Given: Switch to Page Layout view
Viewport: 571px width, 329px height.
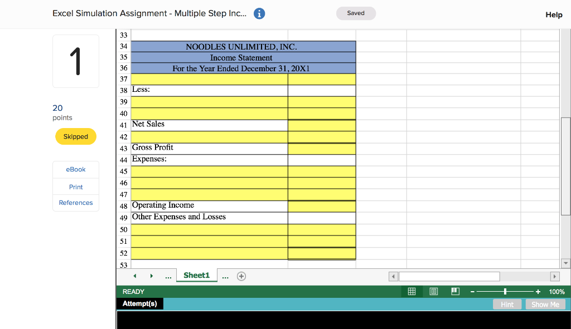Looking at the screenshot, I should 434,291.
